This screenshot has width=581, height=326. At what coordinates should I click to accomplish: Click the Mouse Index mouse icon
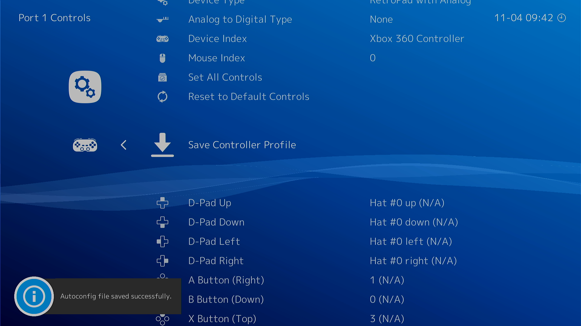click(162, 58)
